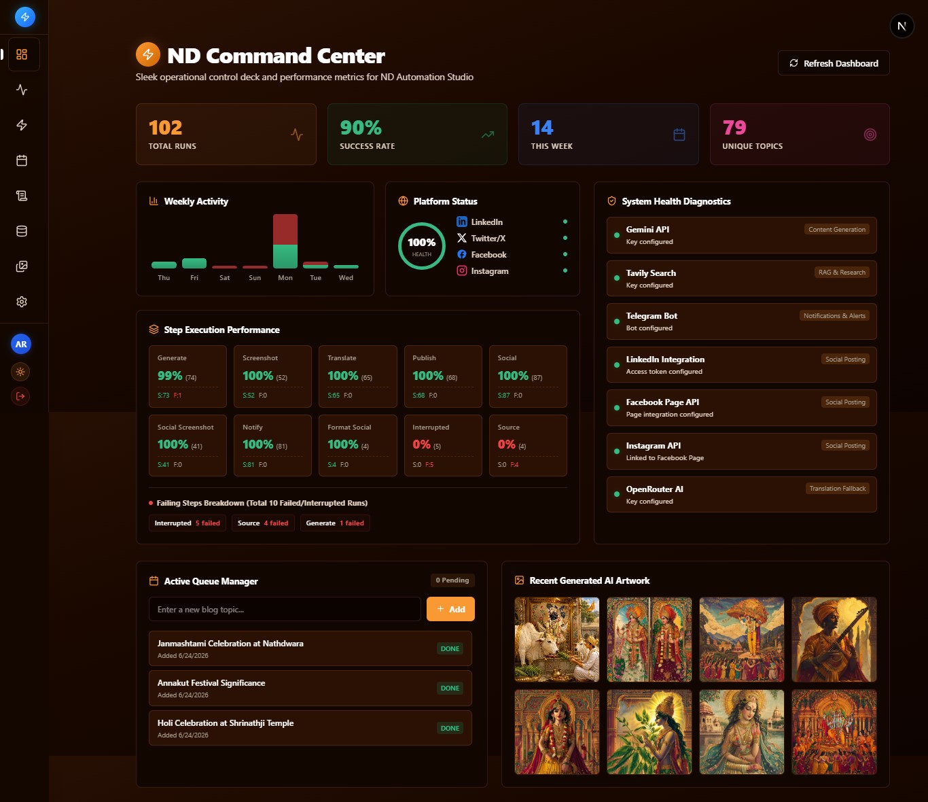Open the activity pulse icon in sidebar

click(22, 90)
